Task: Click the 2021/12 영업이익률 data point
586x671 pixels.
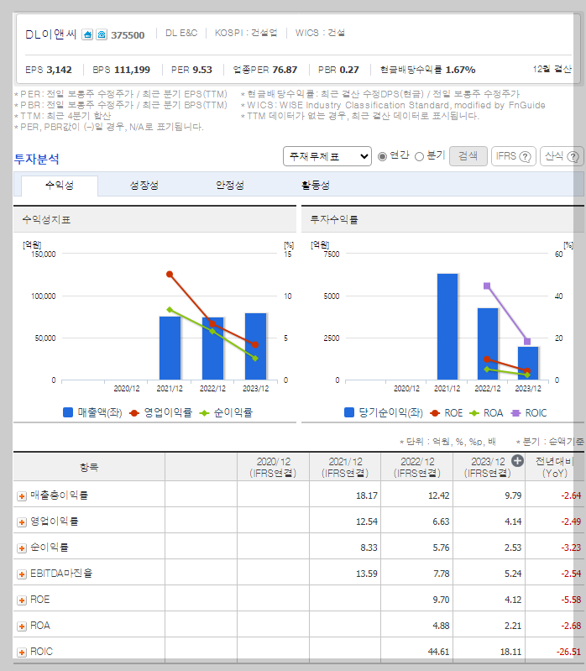Action: (x=170, y=274)
